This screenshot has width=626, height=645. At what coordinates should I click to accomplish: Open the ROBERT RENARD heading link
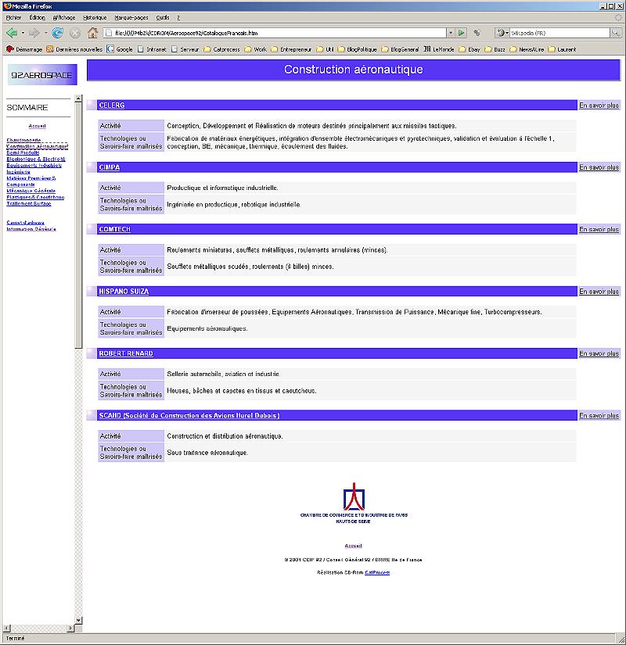(x=126, y=353)
